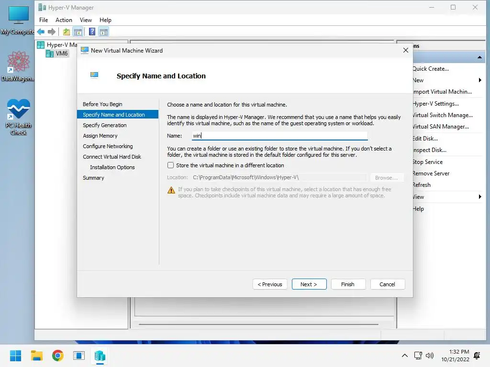The image size is (490, 367).
Task: Open the Help menu in menu bar
Action: pyautogui.click(x=105, y=20)
